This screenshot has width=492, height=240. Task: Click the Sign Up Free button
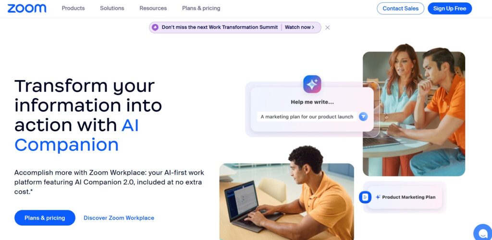[450, 9]
